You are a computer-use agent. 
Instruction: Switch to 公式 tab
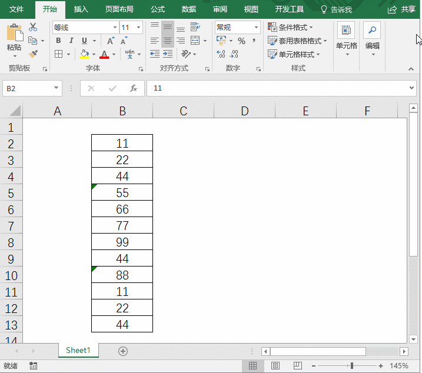[x=158, y=9]
